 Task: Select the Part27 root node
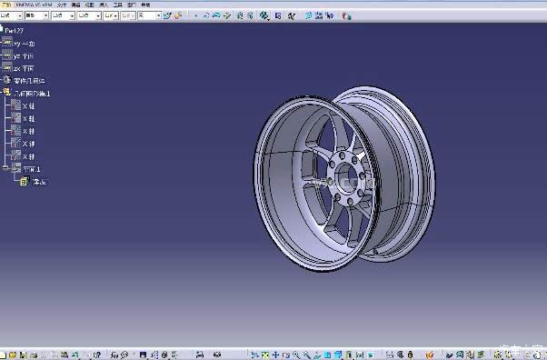coord(15,31)
